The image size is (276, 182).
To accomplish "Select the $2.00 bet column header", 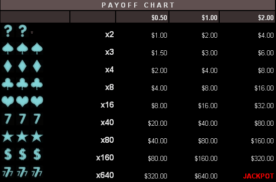I will [x=247, y=17].
